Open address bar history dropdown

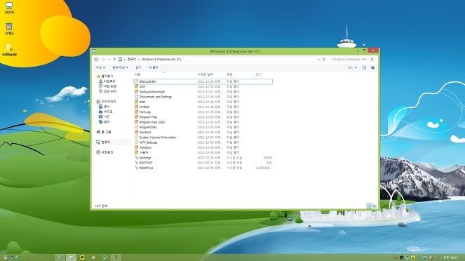click(x=319, y=60)
